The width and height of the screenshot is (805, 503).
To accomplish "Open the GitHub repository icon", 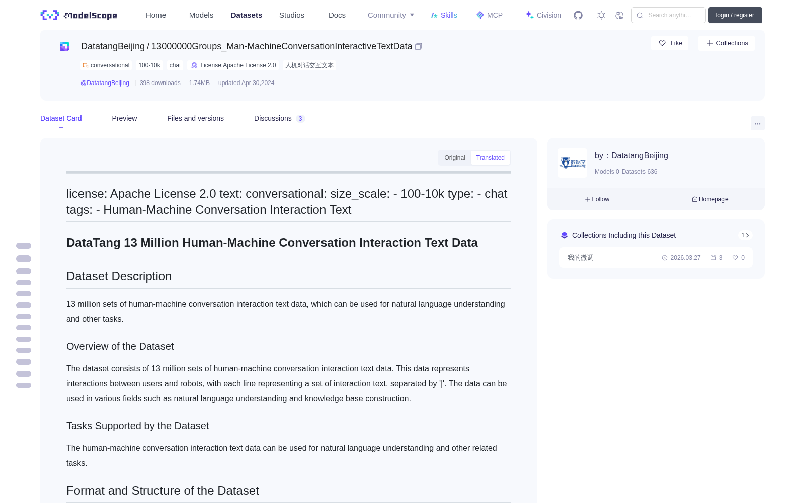I will pyautogui.click(x=578, y=15).
